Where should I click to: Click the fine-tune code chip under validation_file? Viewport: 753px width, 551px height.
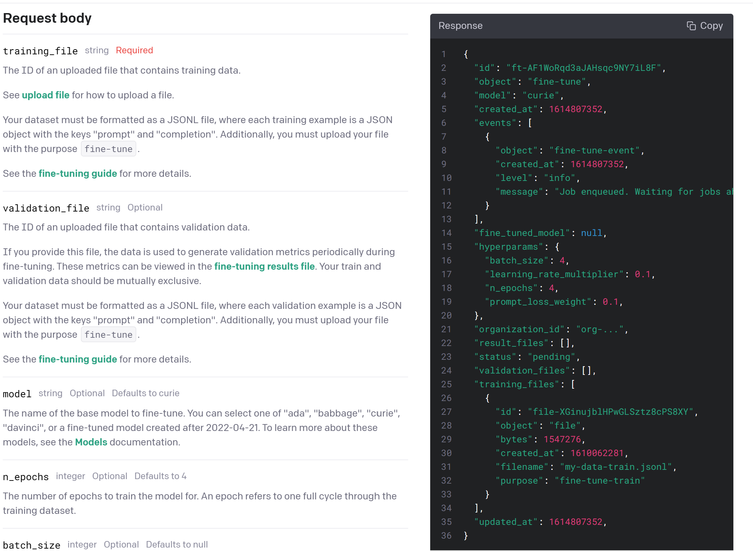pyautogui.click(x=108, y=334)
